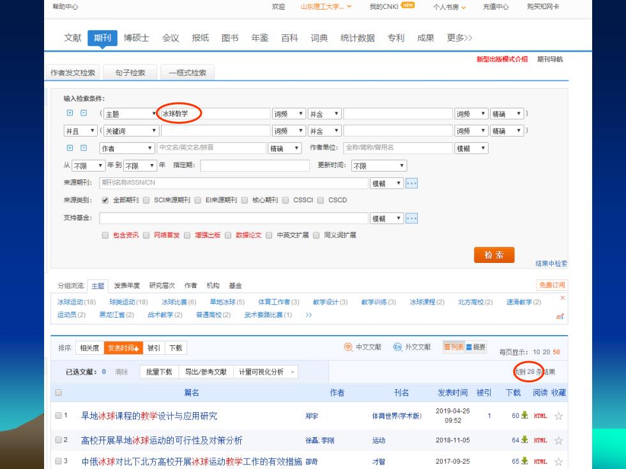The width and height of the screenshot is (626, 469).
Task: Download article 2 with green arrow
Action: 524,440
